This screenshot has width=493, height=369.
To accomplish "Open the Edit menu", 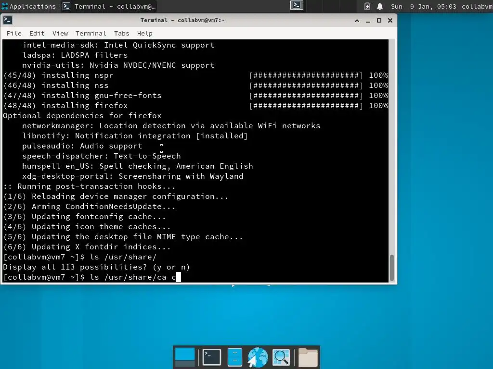I will coord(37,33).
